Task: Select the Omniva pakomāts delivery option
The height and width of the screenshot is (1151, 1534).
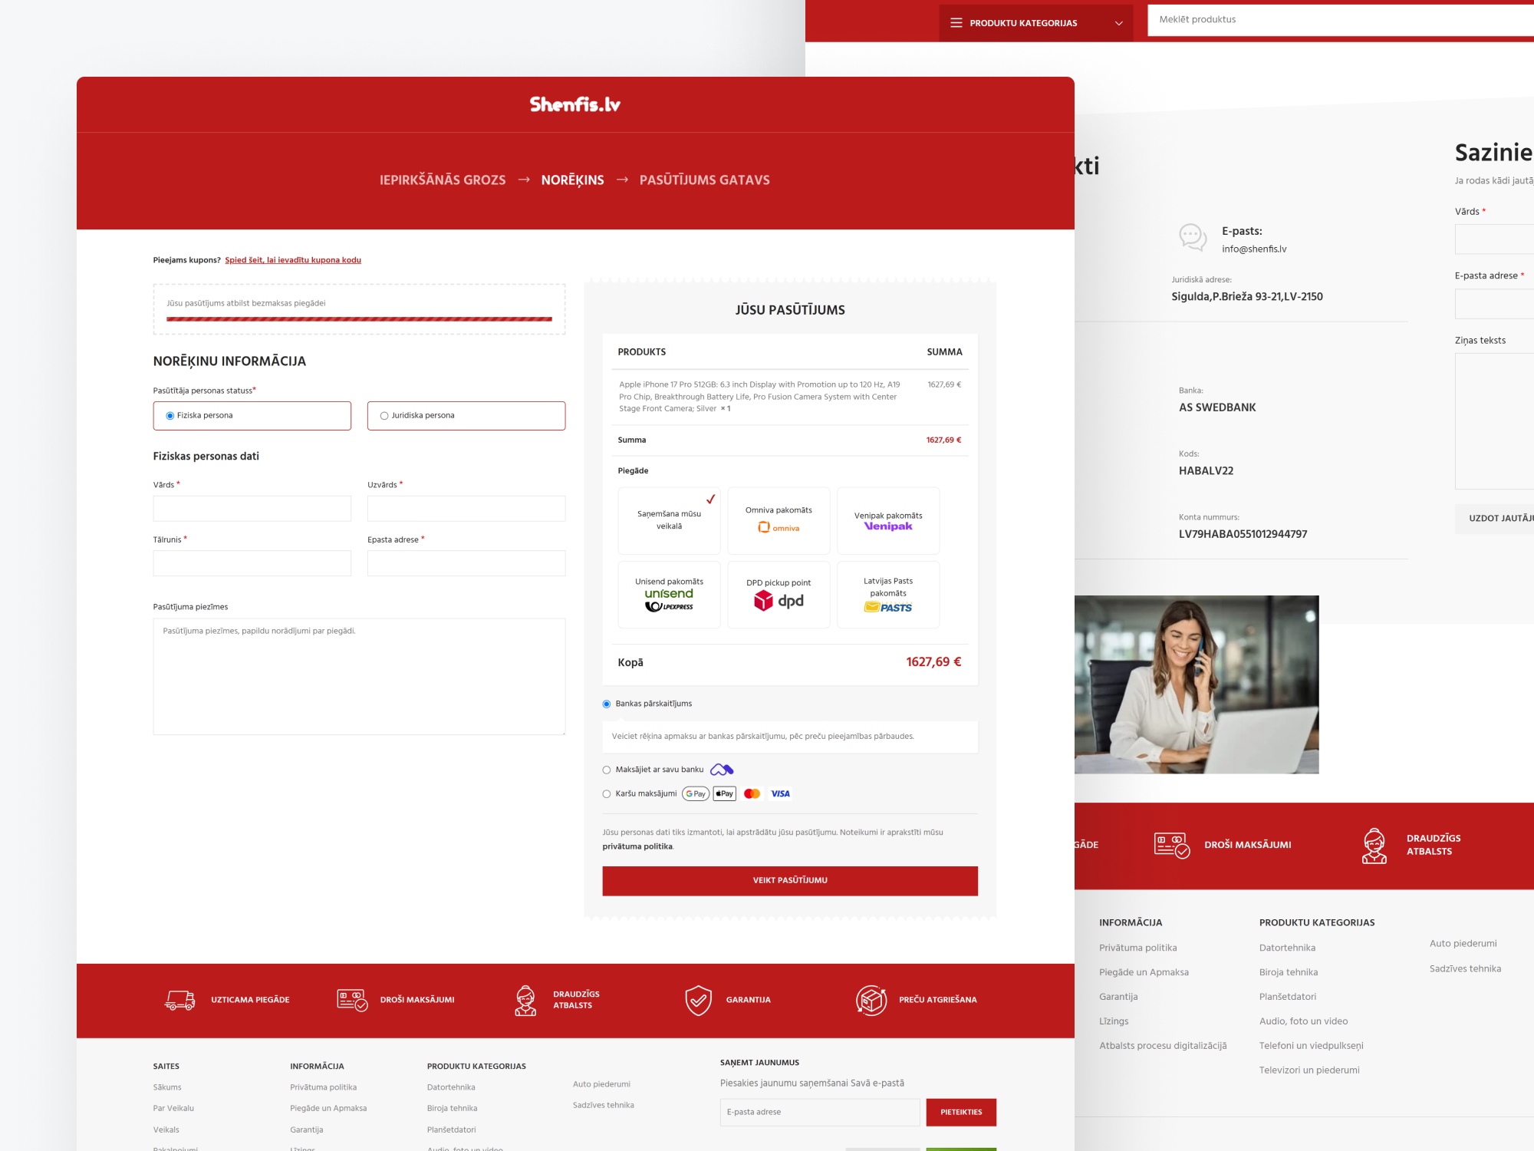Action: [778, 520]
